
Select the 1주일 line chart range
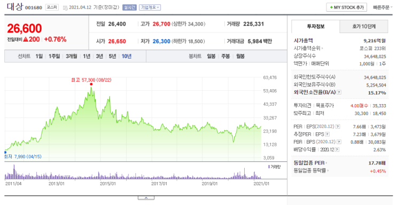[54, 56]
